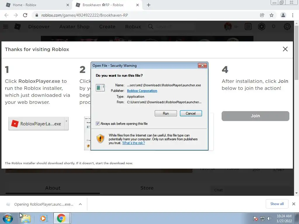The width and height of the screenshot is (299, 224).
Task: Click the RobloxPlayerLa....exe download image
Action: [x=39, y=124]
